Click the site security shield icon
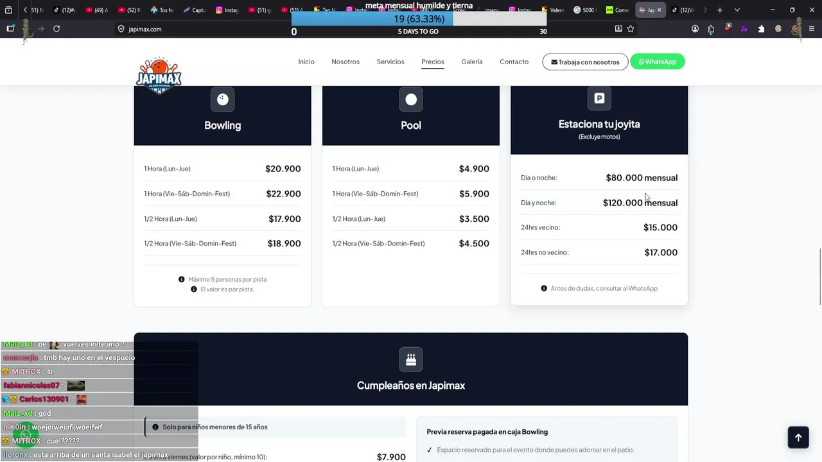Screen dimensions: 822x462 121,29
